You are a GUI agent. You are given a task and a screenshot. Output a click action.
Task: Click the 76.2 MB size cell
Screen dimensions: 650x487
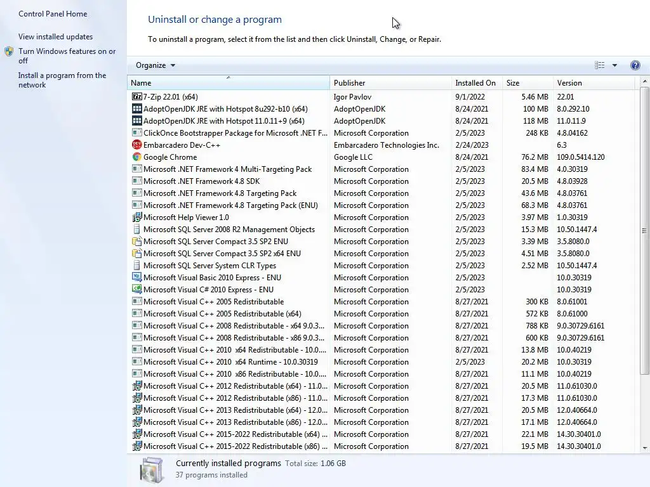pos(534,157)
